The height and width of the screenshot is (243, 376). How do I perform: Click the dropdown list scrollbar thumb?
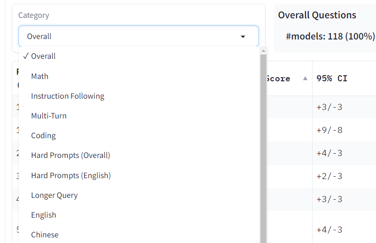click(x=263, y=141)
